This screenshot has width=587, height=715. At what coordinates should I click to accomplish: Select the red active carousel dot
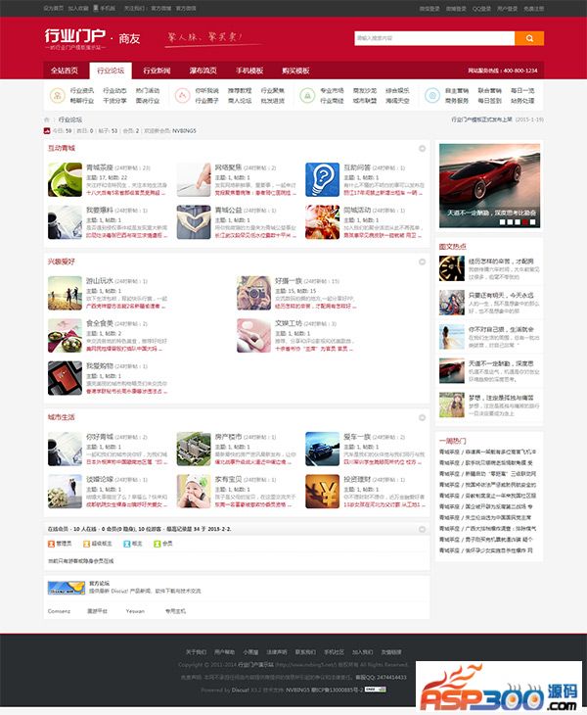pos(525,222)
